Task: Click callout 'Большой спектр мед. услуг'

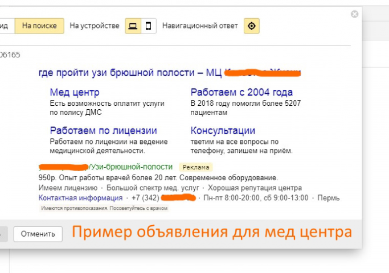Action: point(153,188)
